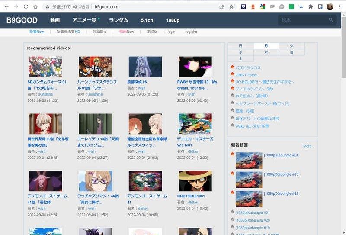This screenshot has width=346, height=235.
Task: Click the 検索 search input field
Action: [x=303, y=20]
